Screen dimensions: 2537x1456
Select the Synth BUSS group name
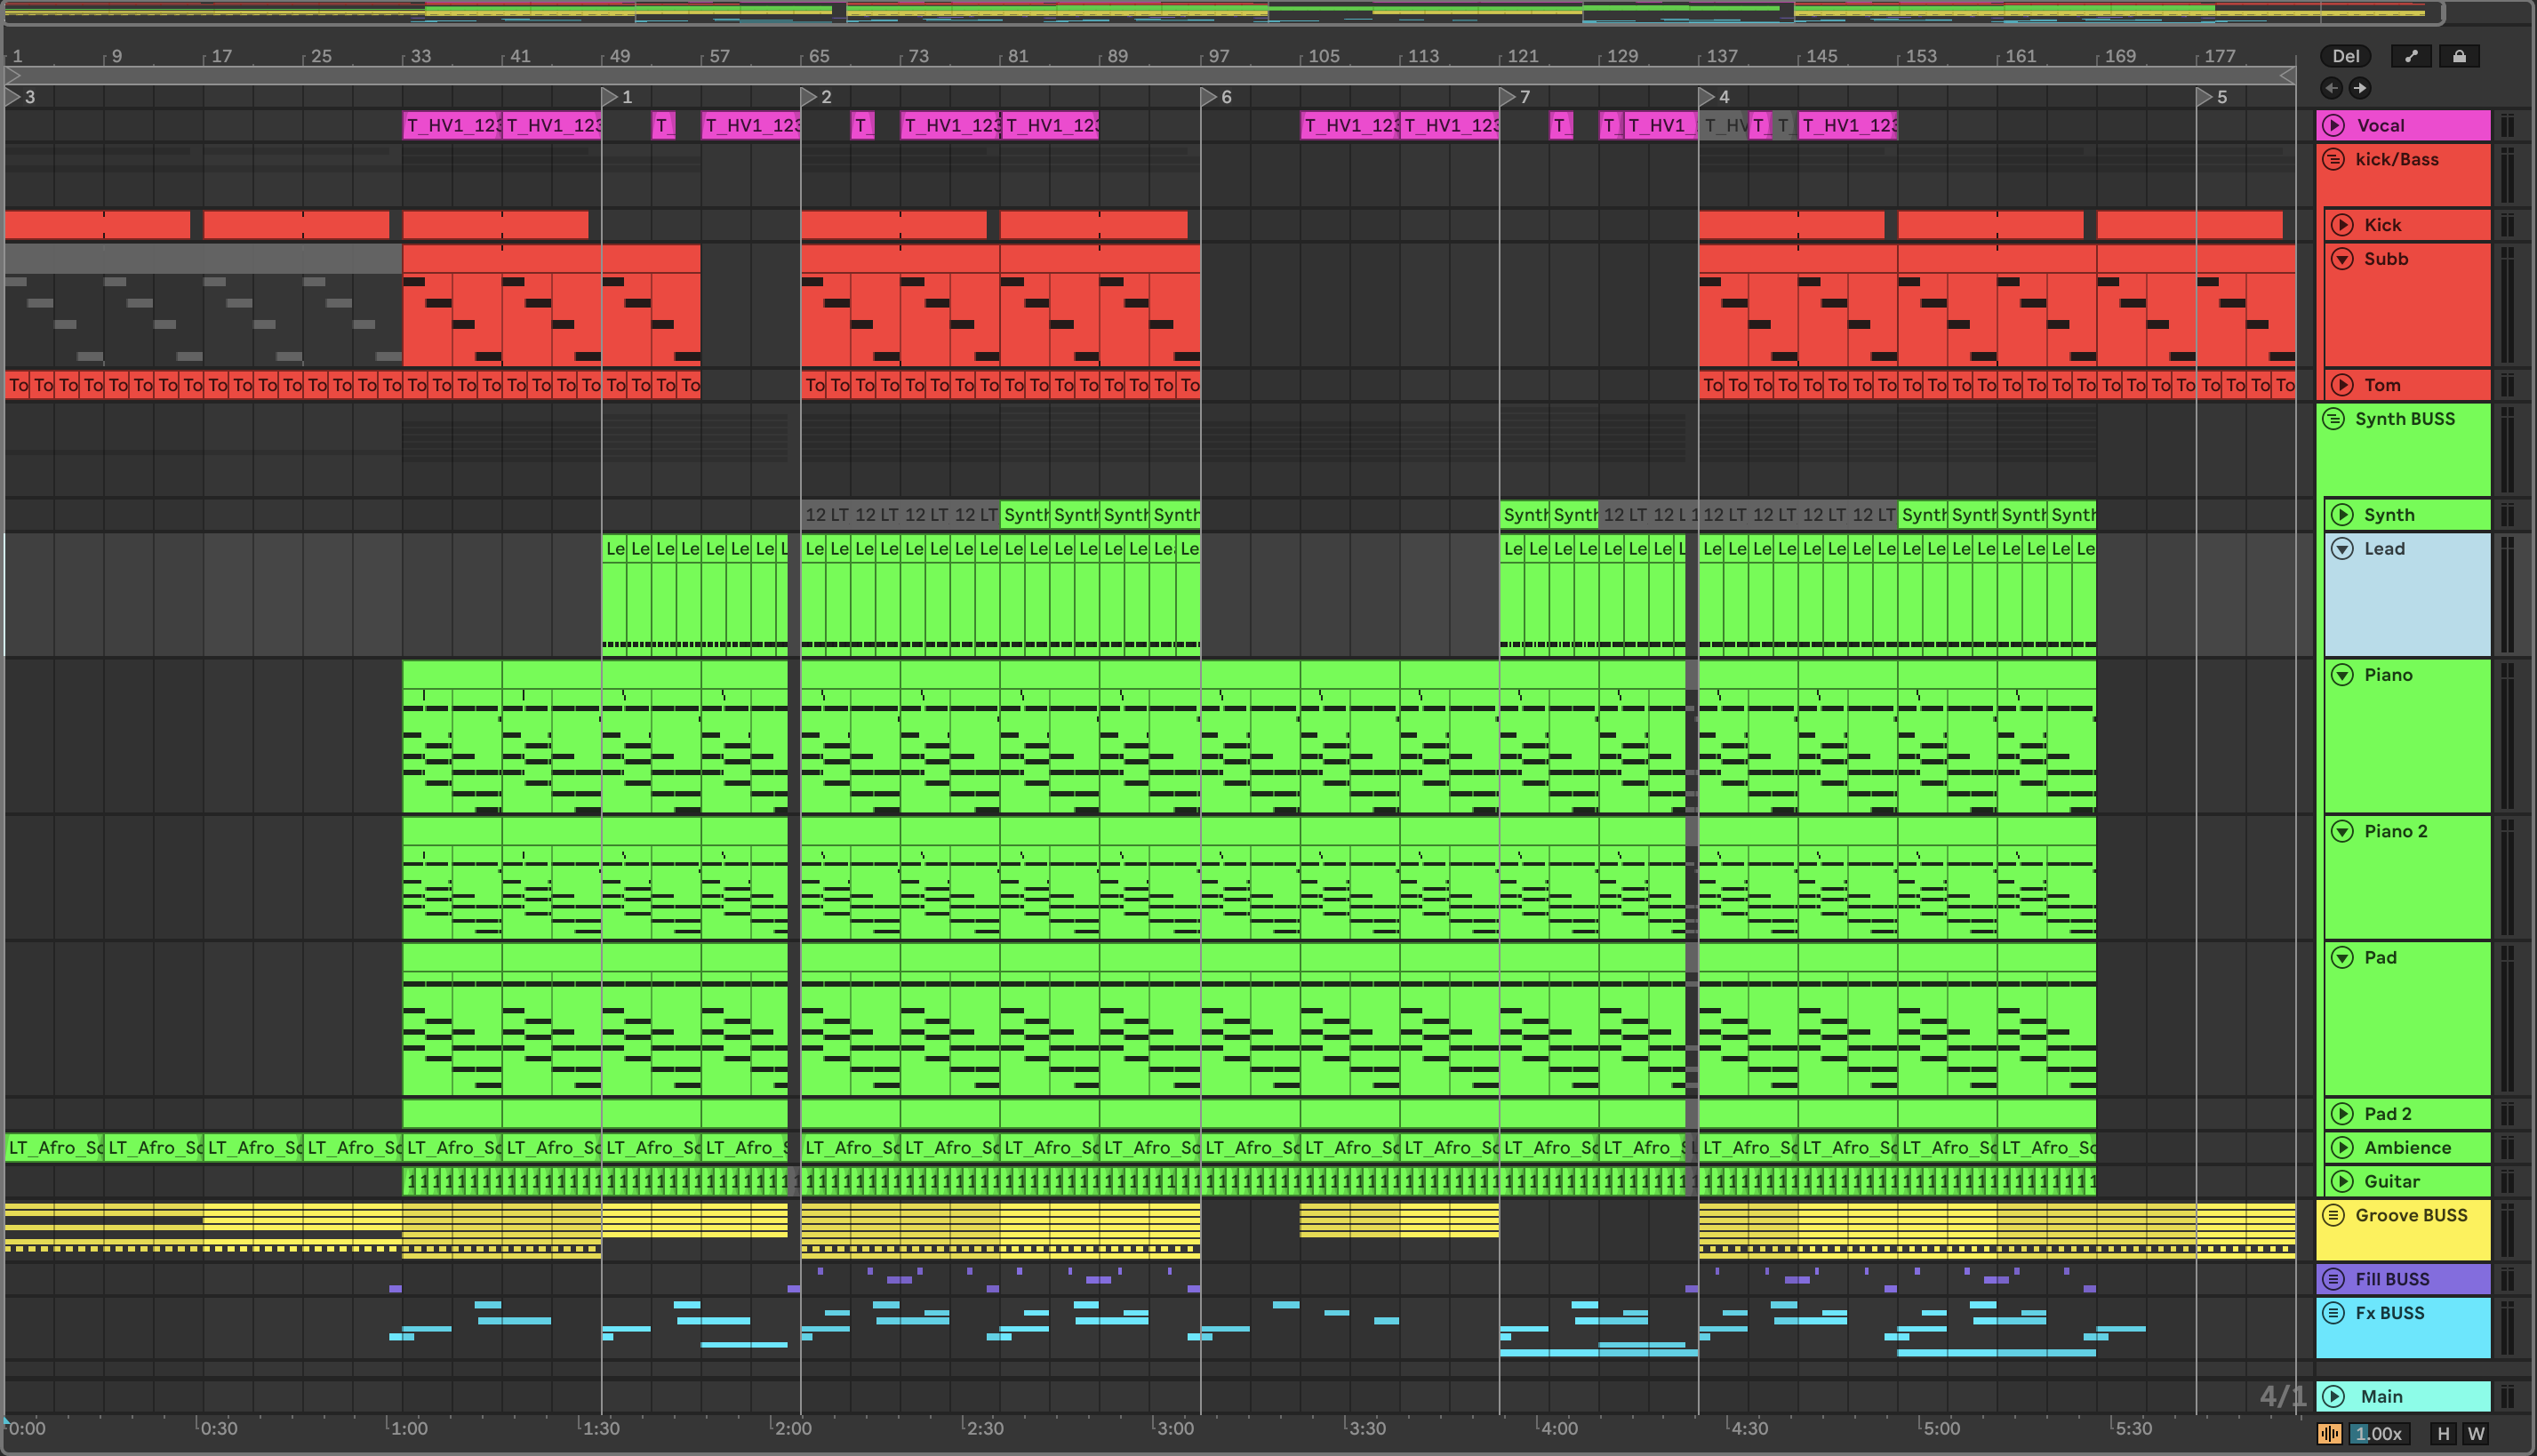click(2404, 419)
